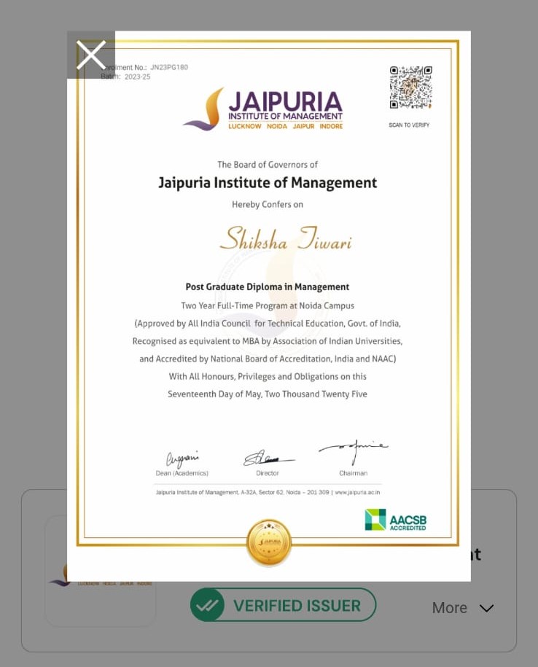Click the VERIFIED ISSUER badge
This screenshot has width=538, height=667.
(284, 605)
